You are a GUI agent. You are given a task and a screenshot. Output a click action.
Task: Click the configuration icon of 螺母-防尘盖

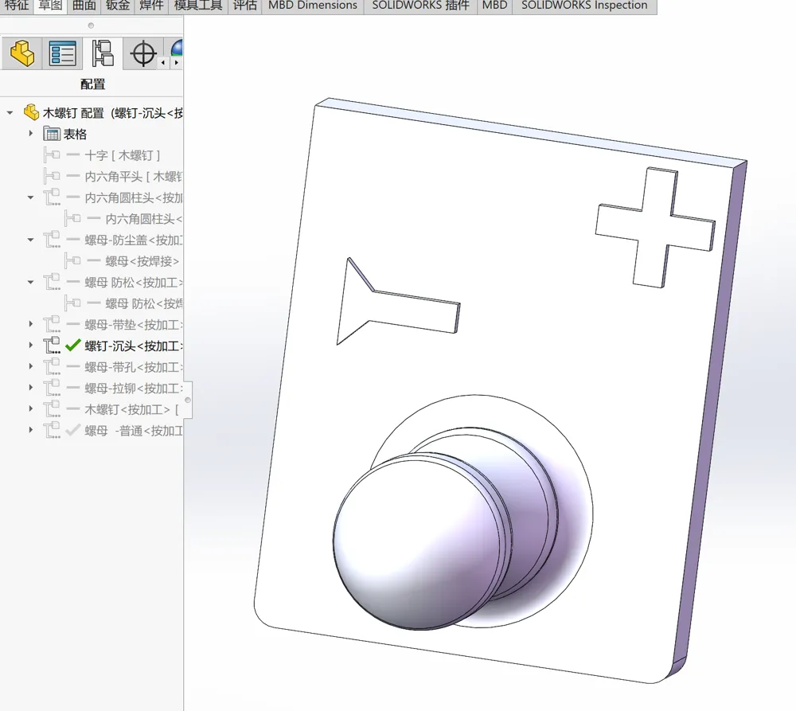tap(52, 240)
